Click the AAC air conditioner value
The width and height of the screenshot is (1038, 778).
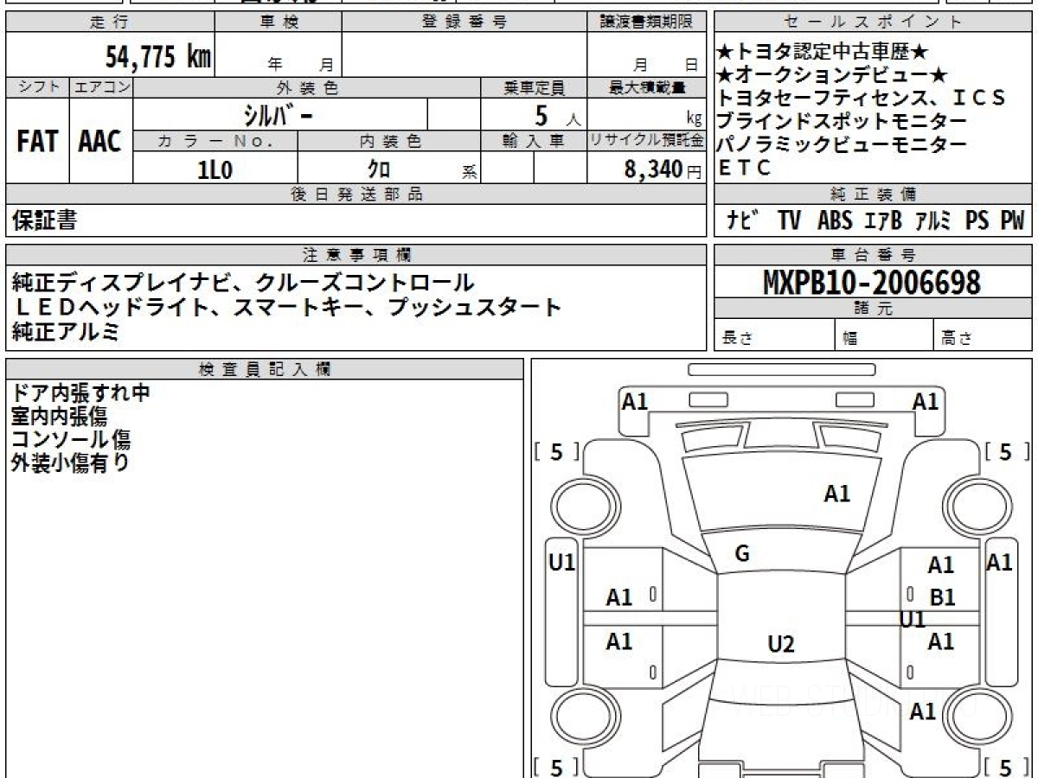[x=100, y=142]
